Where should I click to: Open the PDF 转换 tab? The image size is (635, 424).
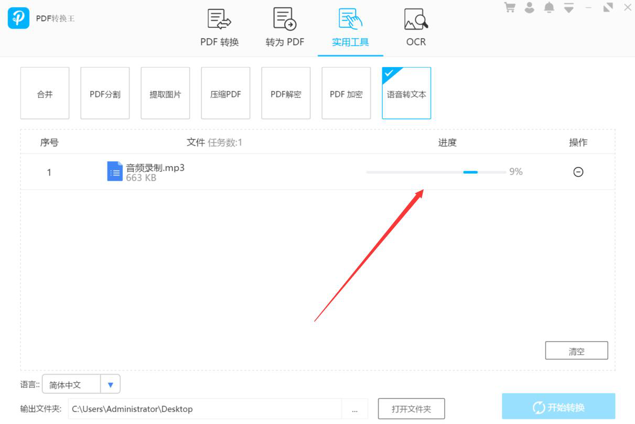pyautogui.click(x=220, y=28)
